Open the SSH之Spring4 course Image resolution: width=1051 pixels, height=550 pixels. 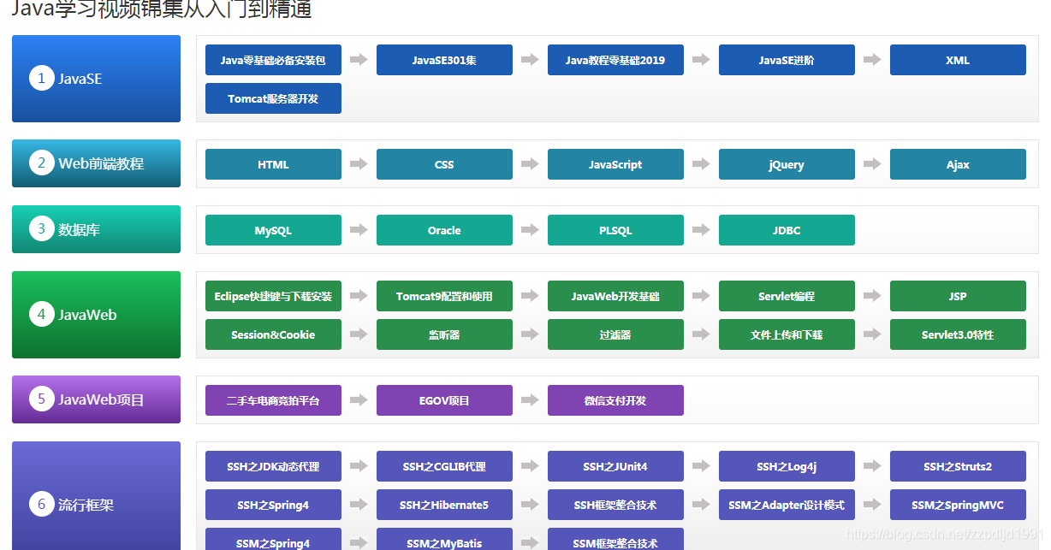coord(273,505)
